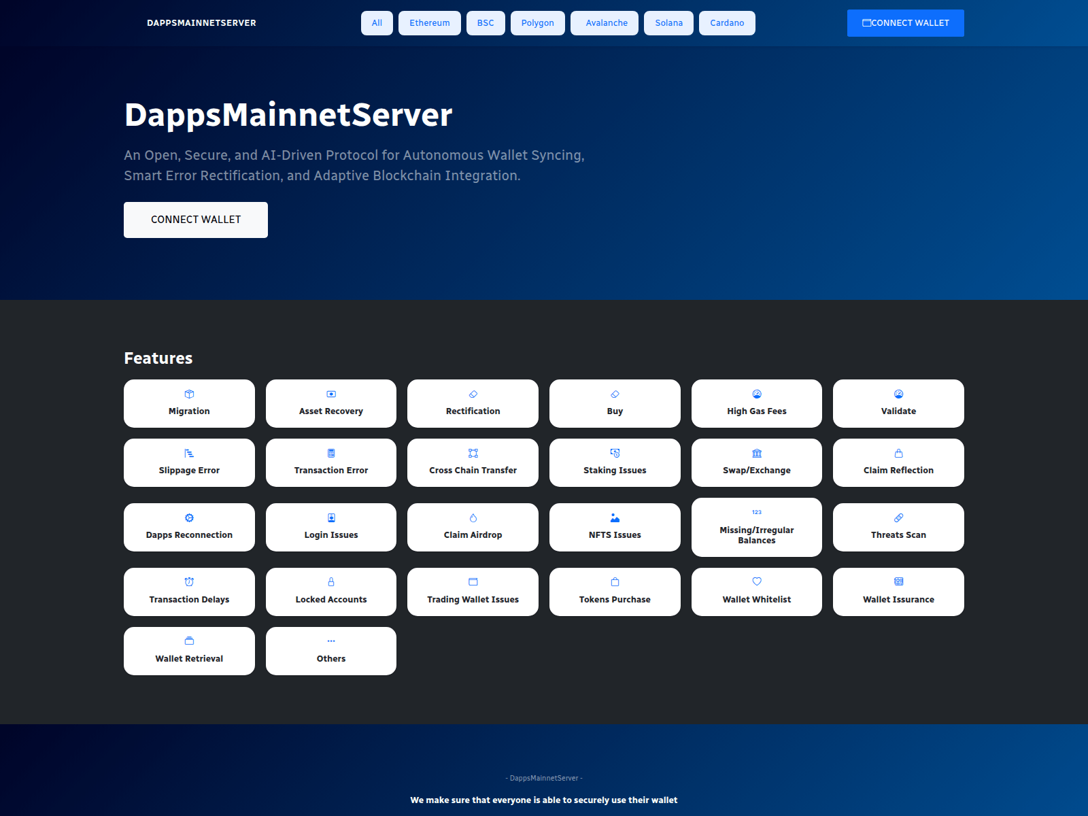Click the Login Issues badge icon
This screenshot has width=1088, height=816.
tap(331, 518)
